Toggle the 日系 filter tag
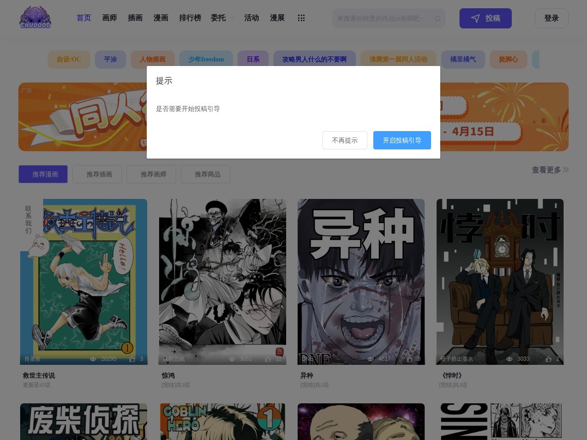This screenshot has width=587, height=440. click(x=253, y=59)
